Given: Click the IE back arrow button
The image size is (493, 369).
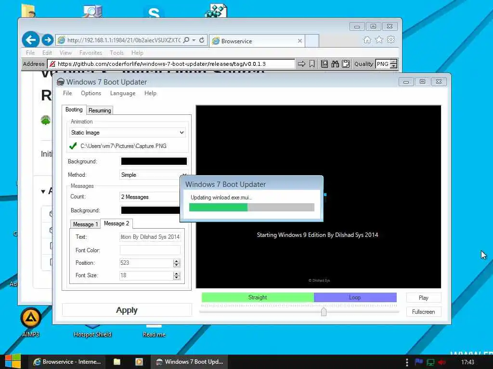Looking at the screenshot, I should coord(30,40).
